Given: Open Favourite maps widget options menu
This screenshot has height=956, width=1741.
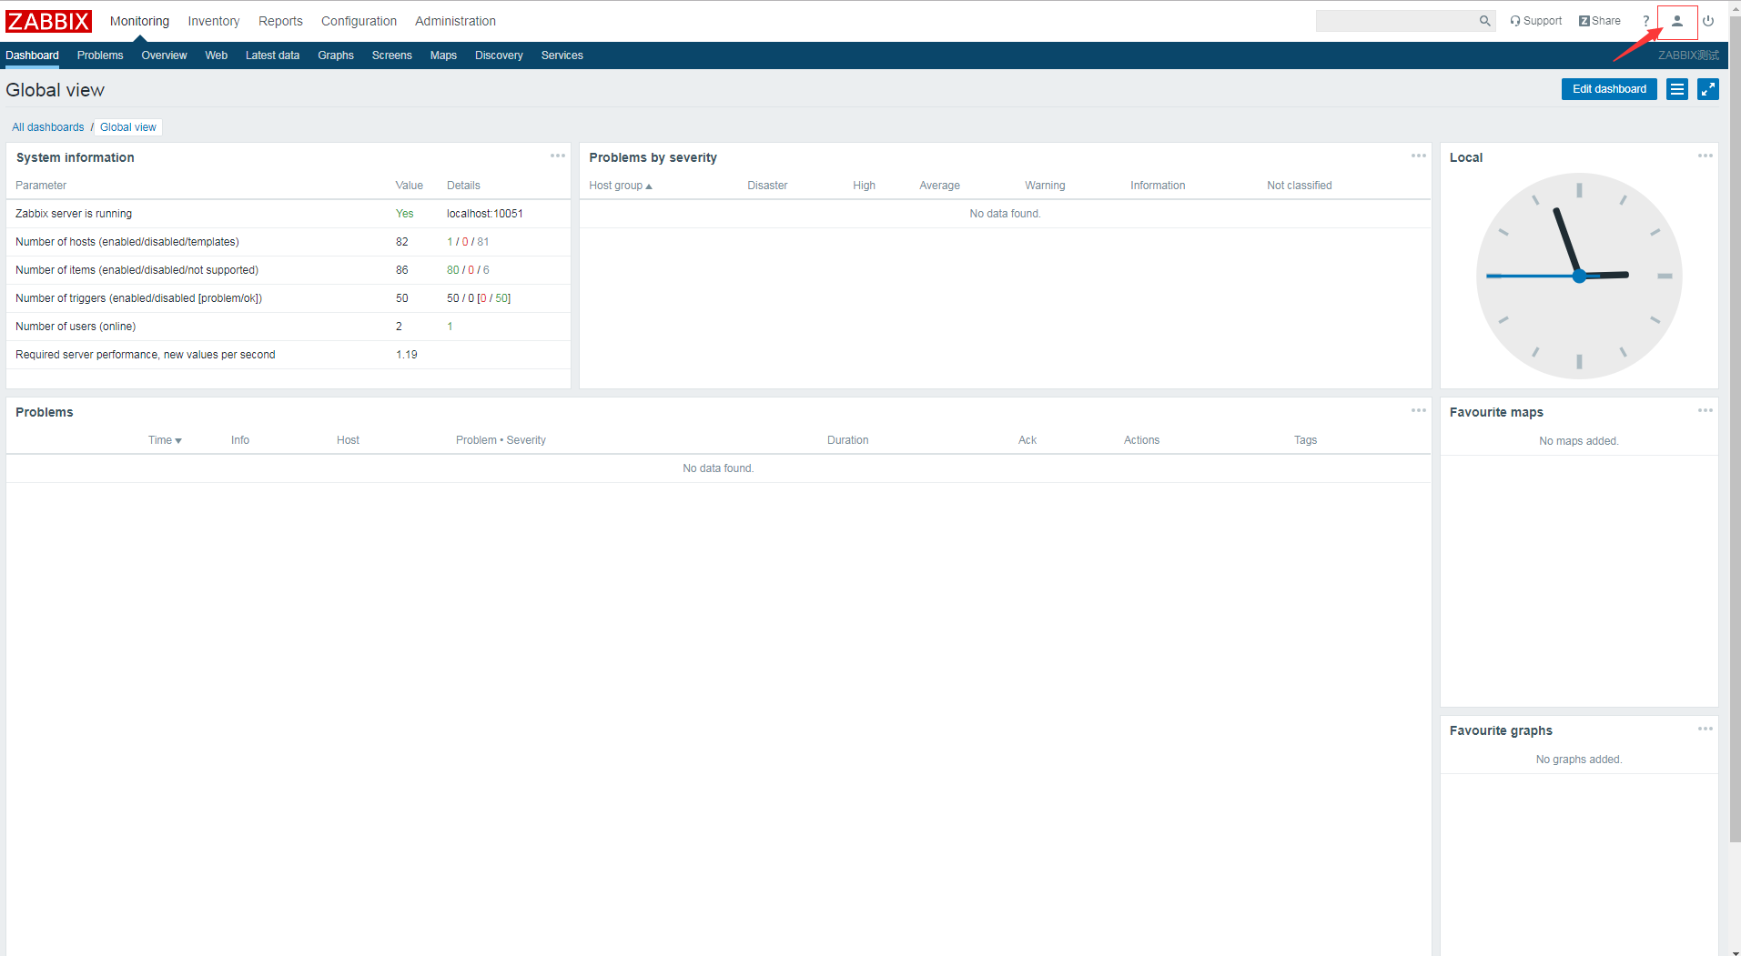Looking at the screenshot, I should point(1706,411).
